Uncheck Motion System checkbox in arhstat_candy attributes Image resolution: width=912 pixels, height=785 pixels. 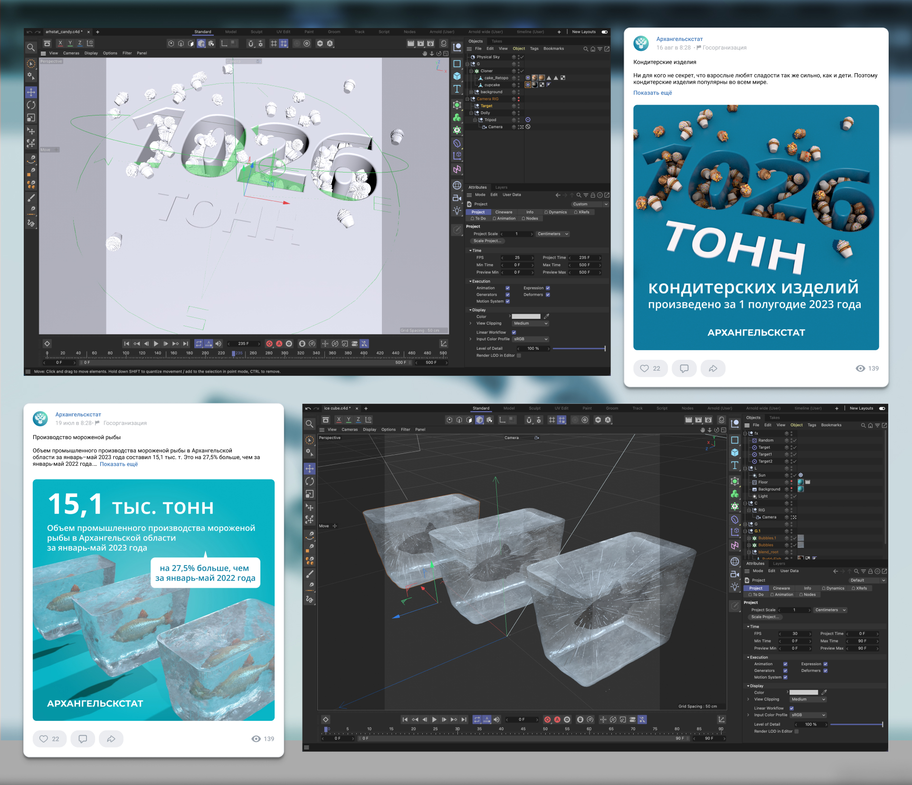[508, 301]
